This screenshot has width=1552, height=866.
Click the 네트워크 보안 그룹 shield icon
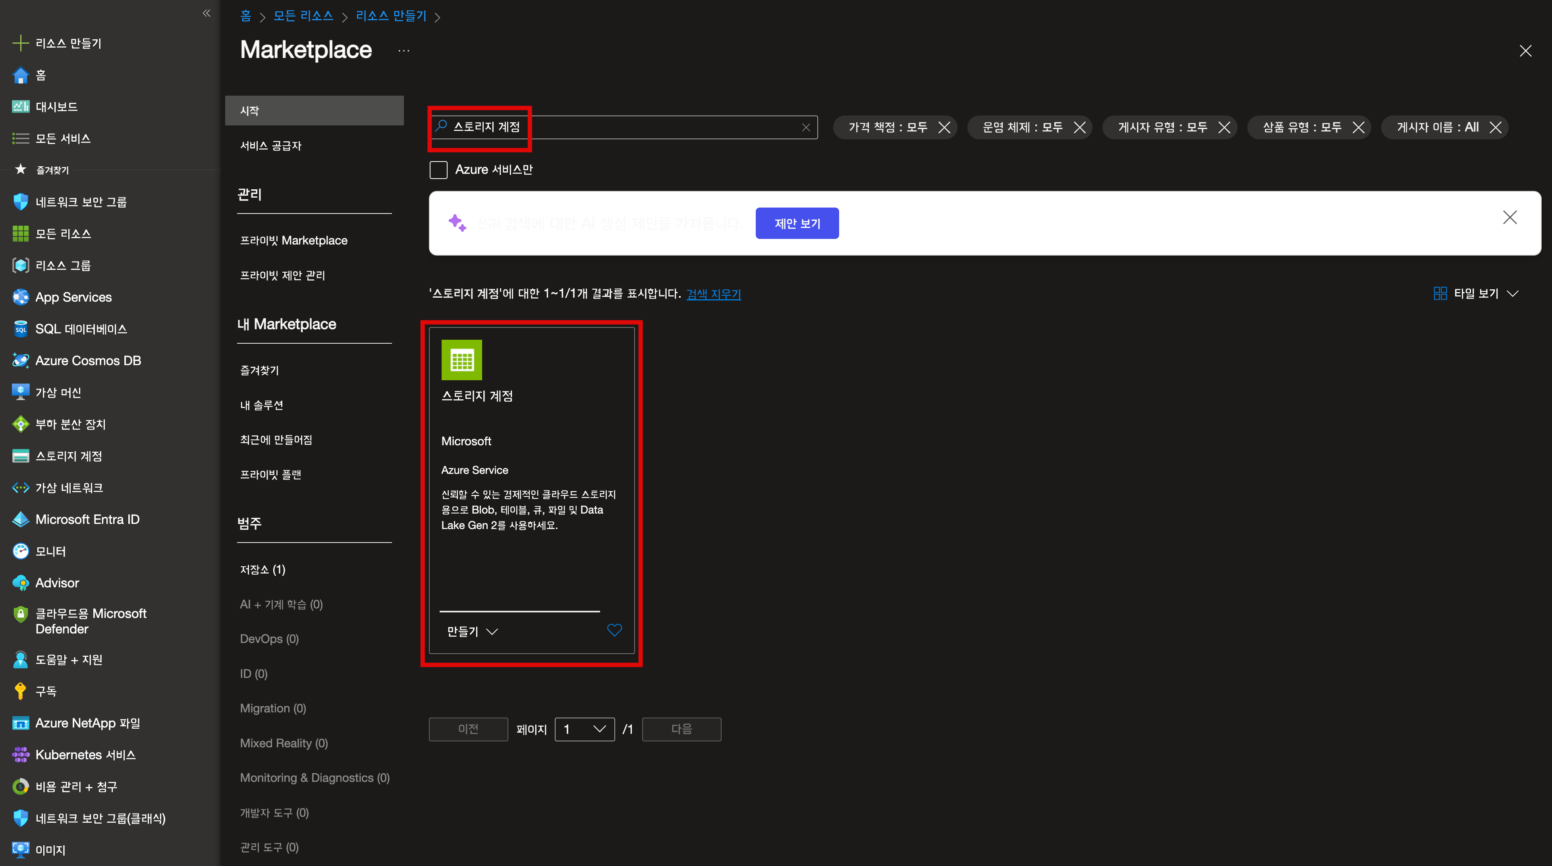[21, 202]
